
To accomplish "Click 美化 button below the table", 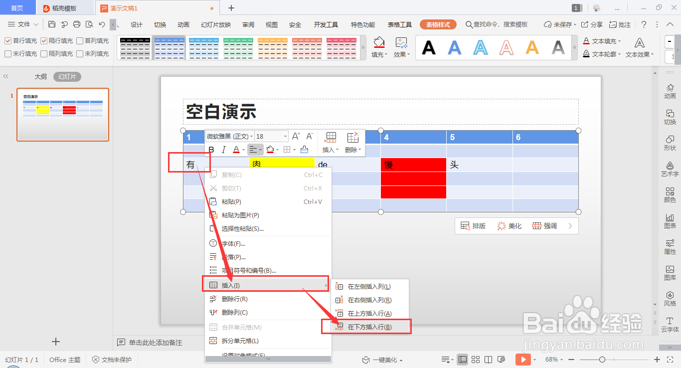I will [510, 226].
